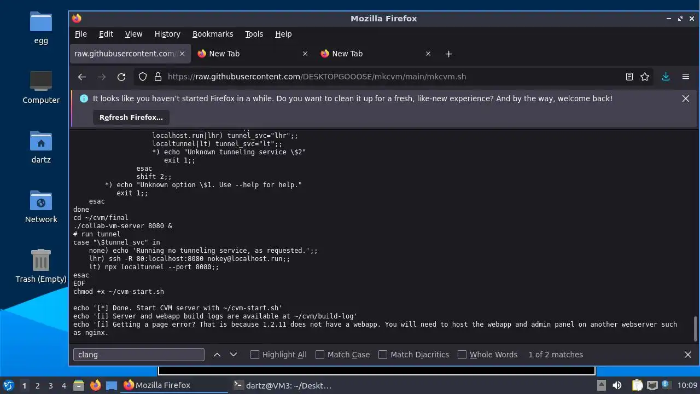700x394 pixels.
Task: Select the Trash desktop icon
Action: pyautogui.click(x=41, y=266)
